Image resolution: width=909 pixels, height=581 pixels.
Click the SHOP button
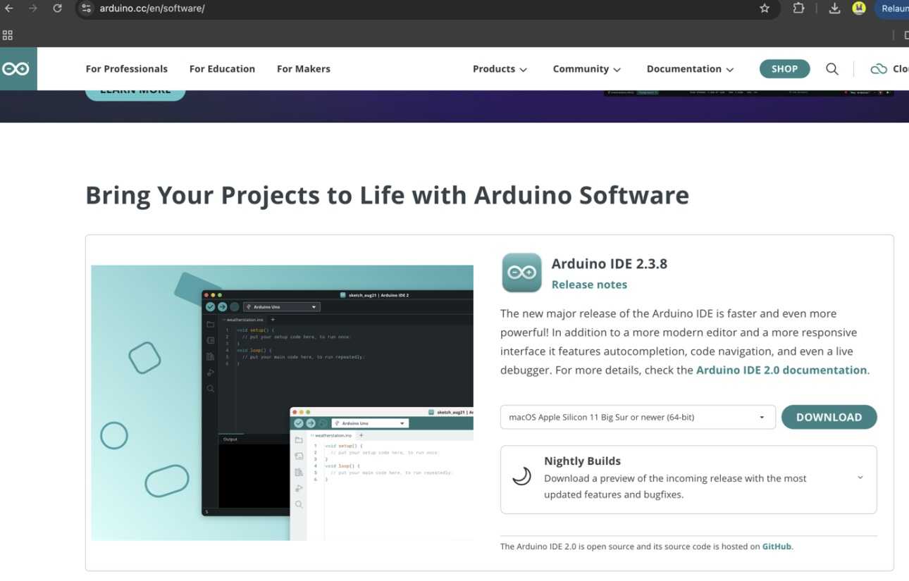pos(785,69)
